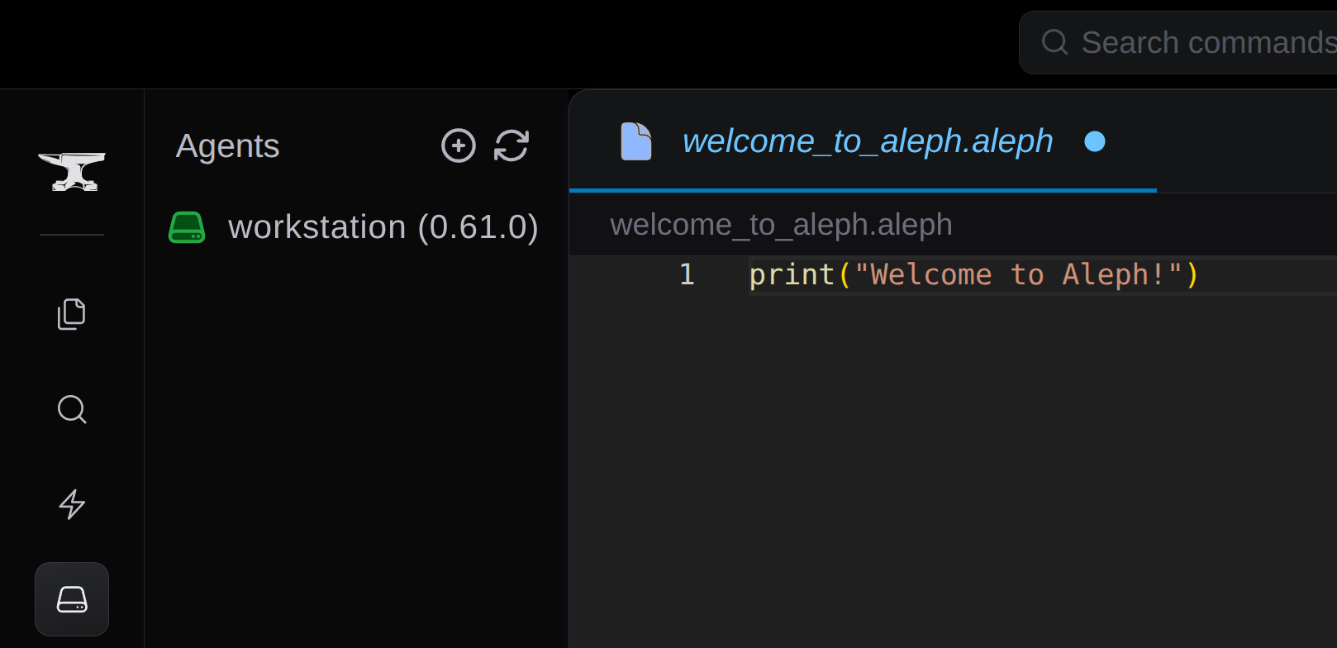Click the Agents panel heading
The height and width of the screenshot is (648, 1337).
[x=227, y=146]
